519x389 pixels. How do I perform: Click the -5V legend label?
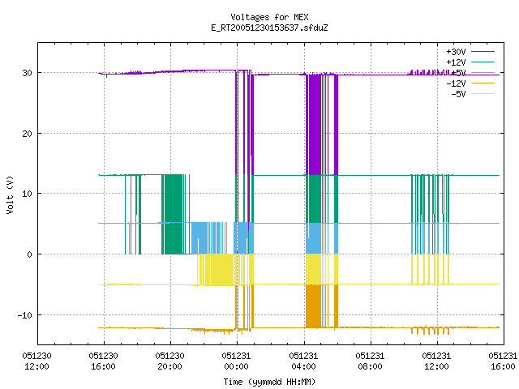click(458, 94)
